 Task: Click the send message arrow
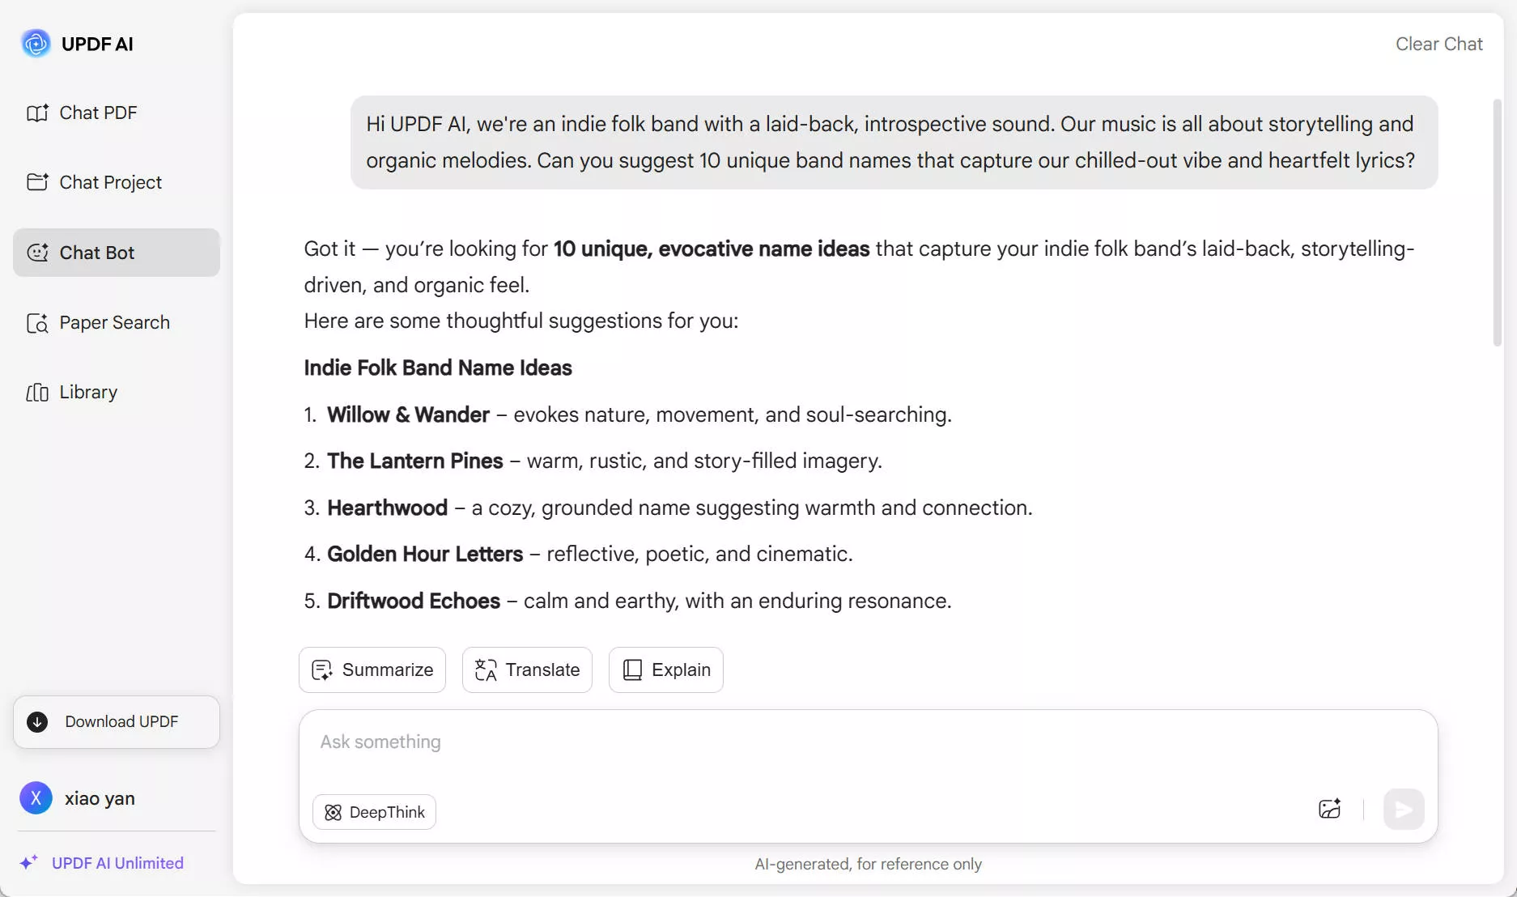(1404, 809)
